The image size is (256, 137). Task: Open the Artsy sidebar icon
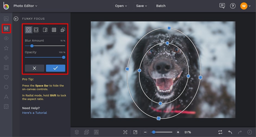[x=6, y=58]
